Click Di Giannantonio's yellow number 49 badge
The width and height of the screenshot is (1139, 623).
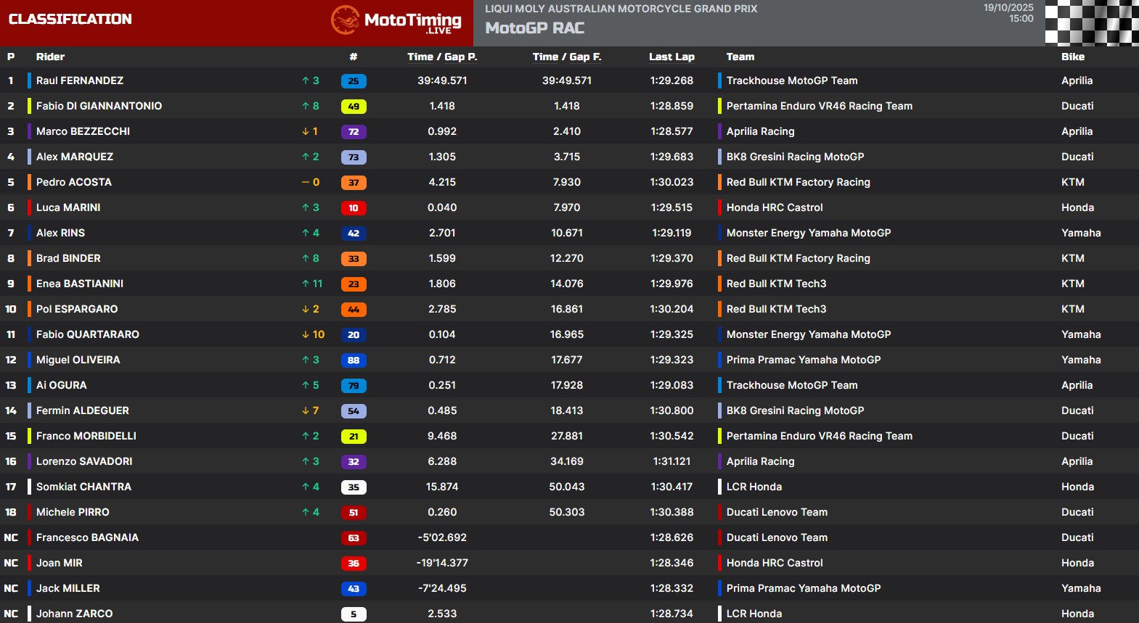354,107
